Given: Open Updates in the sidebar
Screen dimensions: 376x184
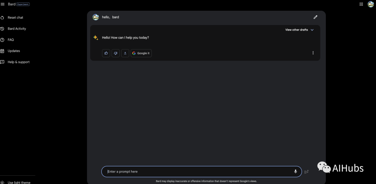Looking at the screenshot, I should [x=14, y=51].
